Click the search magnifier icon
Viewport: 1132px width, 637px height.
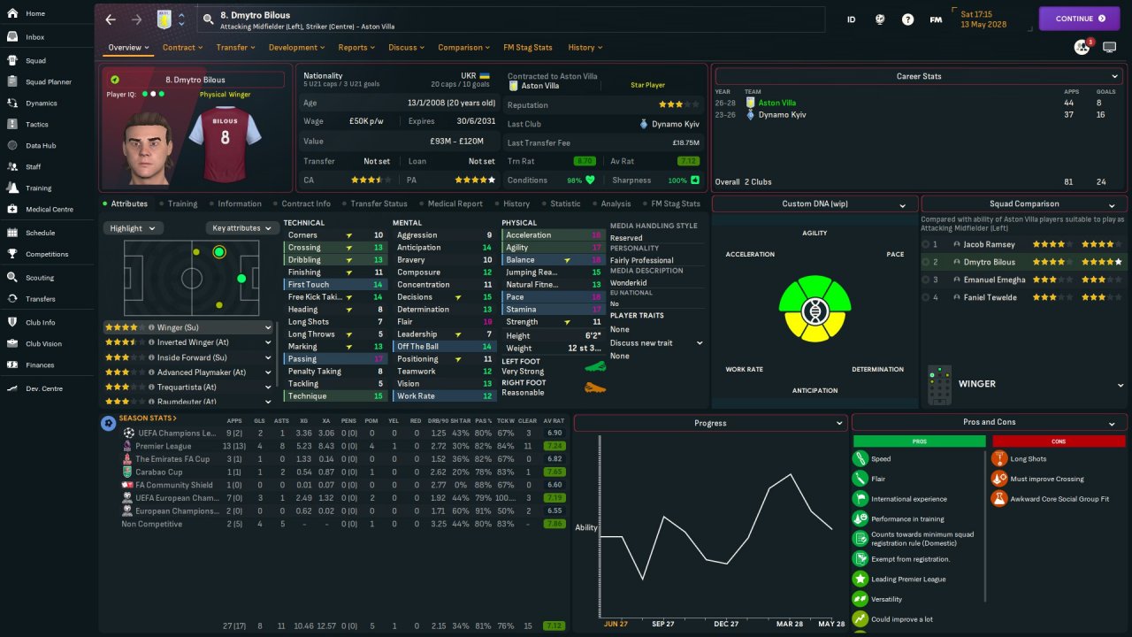208,19
